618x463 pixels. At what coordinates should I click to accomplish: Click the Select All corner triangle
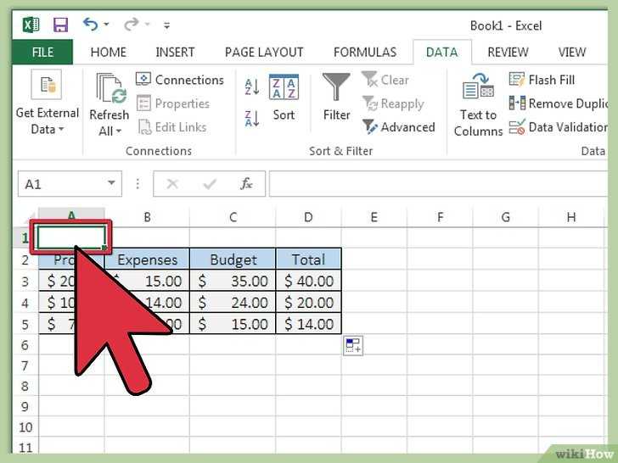31,219
